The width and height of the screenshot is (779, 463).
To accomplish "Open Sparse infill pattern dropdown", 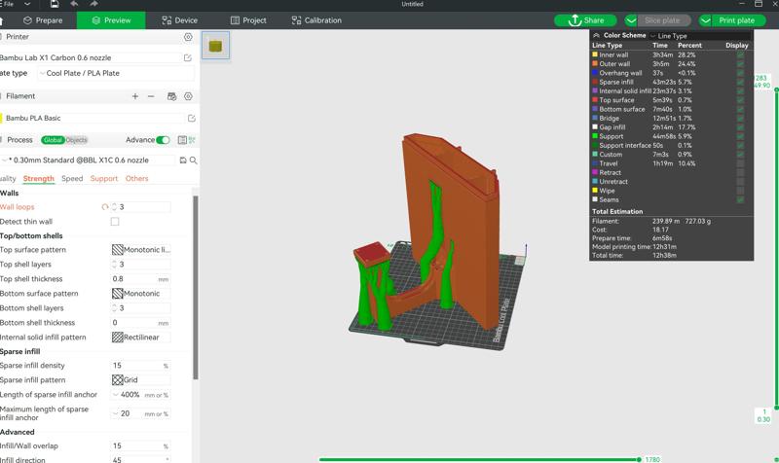I will coord(141,380).
